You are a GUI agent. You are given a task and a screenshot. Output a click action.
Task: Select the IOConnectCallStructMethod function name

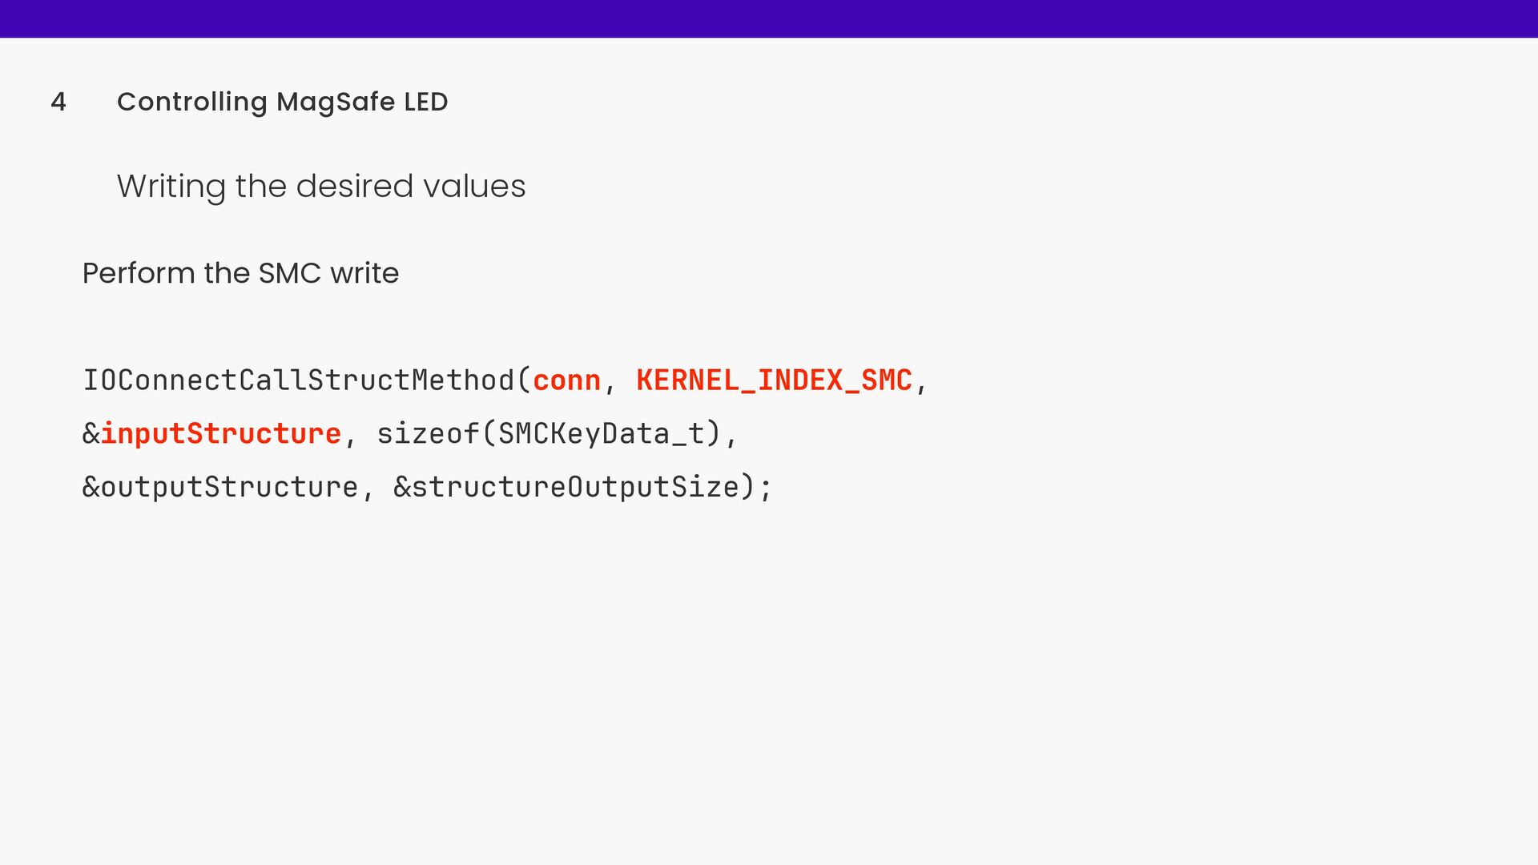click(x=299, y=380)
